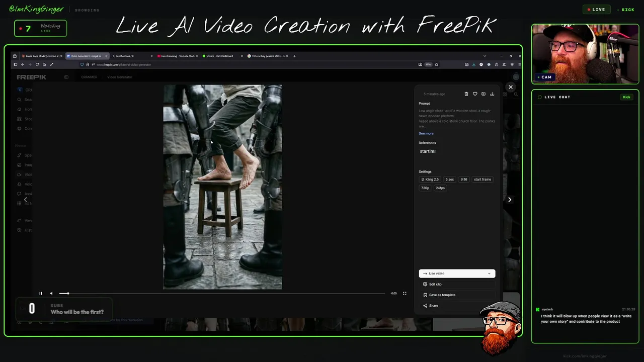Select the 24fps tag
The image size is (644, 362).
440,188
